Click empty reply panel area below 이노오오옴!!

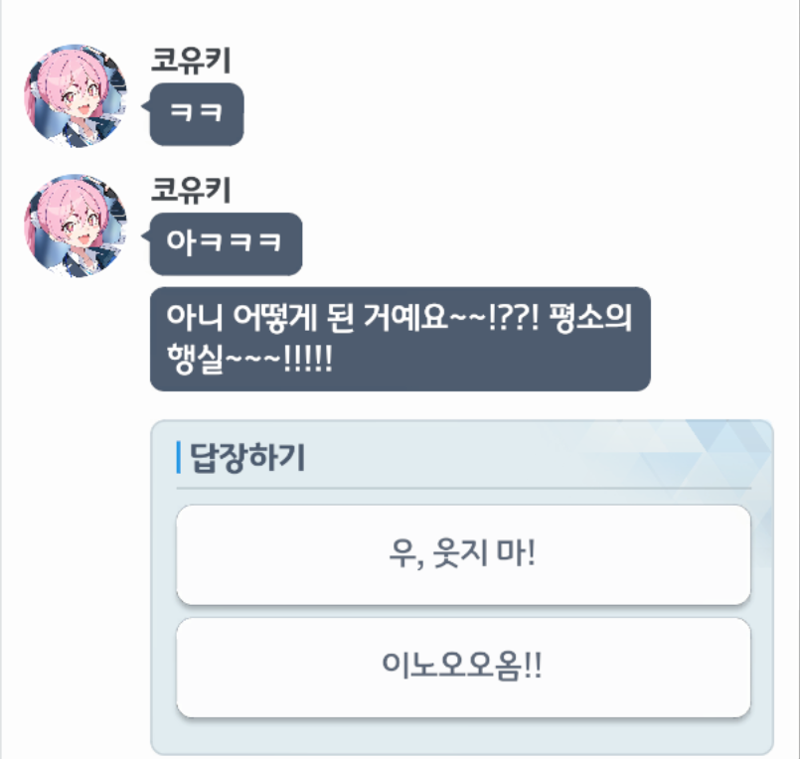coord(463,735)
